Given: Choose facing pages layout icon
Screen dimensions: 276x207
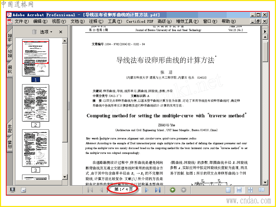Looking at the screenshot, I should pos(262,190).
